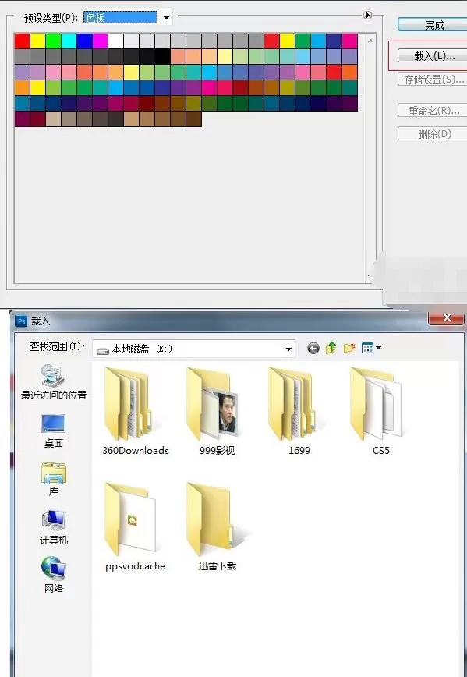Open the CS5 folder icon
The image size is (467, 677).
tap(377, 404)
